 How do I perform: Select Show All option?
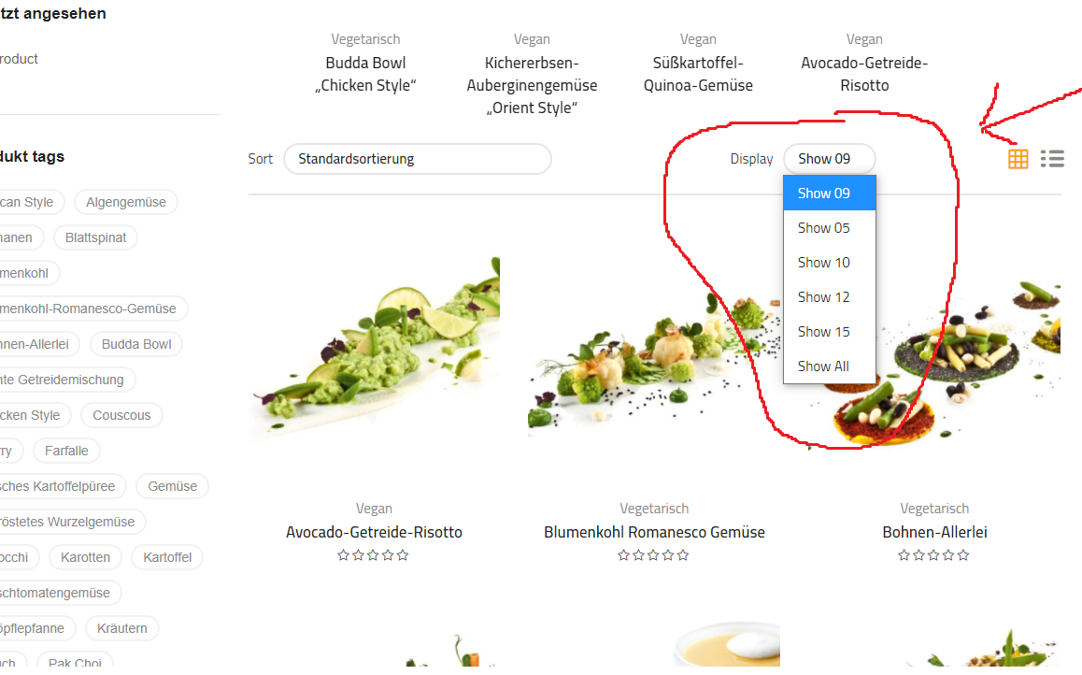pos(830,366)
